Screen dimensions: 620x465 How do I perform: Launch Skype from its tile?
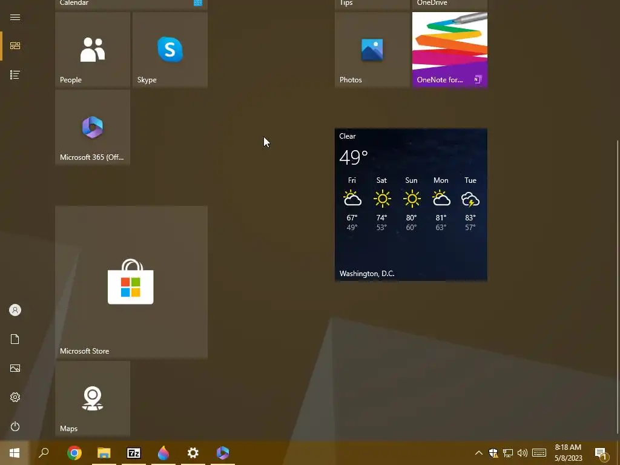click(x=170, y=50)
